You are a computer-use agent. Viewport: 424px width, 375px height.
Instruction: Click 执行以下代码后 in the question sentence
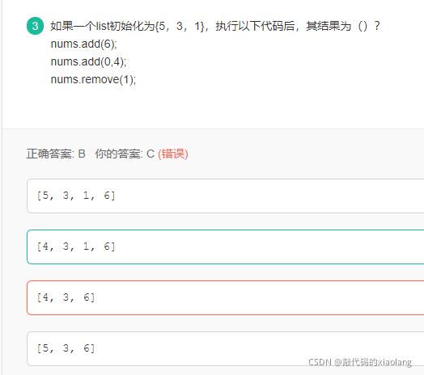click(x=255, y=26)
